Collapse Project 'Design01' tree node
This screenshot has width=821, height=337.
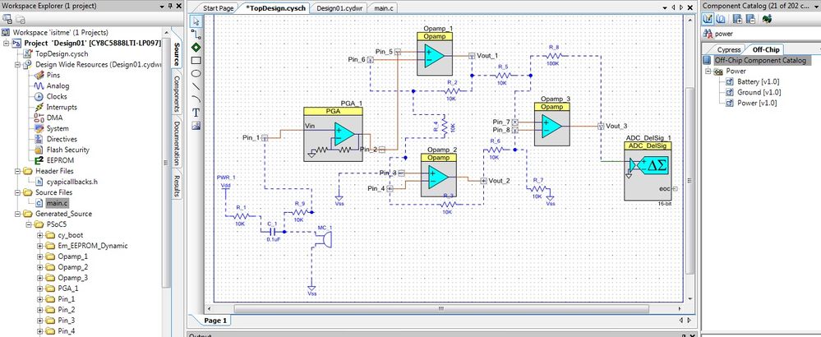(7, 43)
